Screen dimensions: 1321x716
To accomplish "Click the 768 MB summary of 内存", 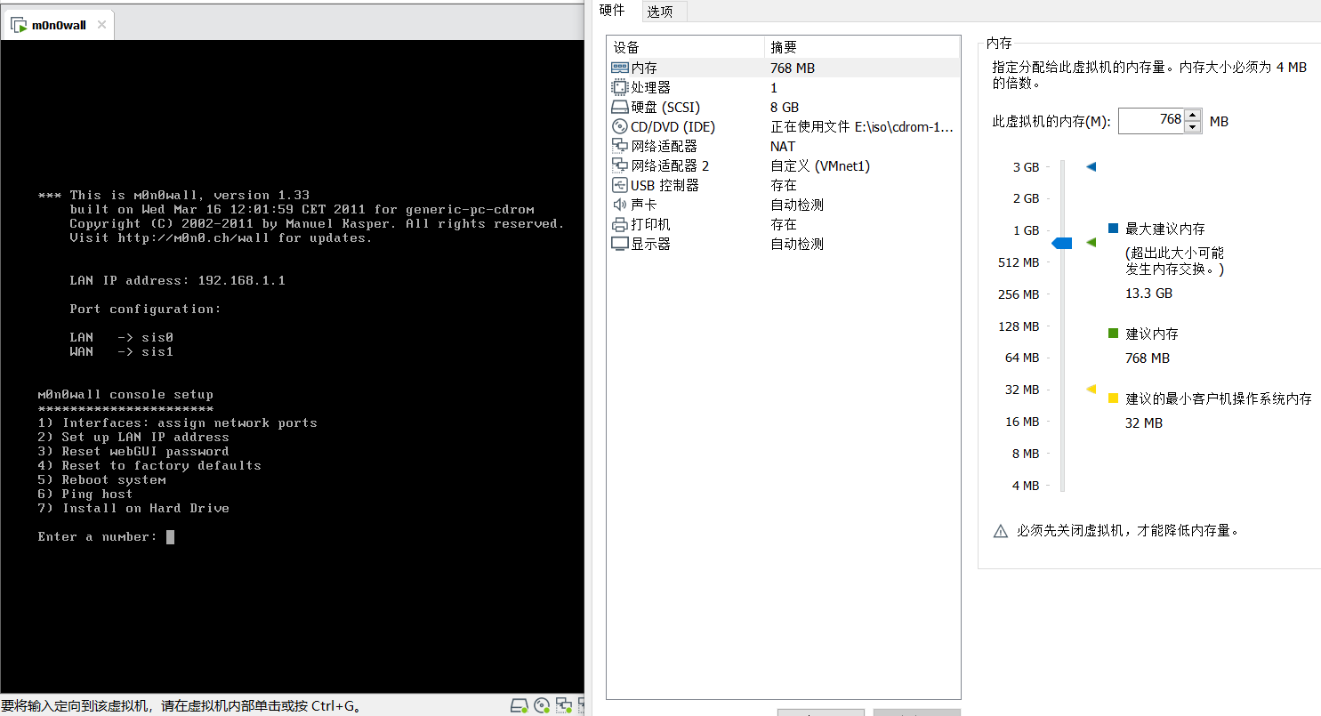I will click(793, 68).
